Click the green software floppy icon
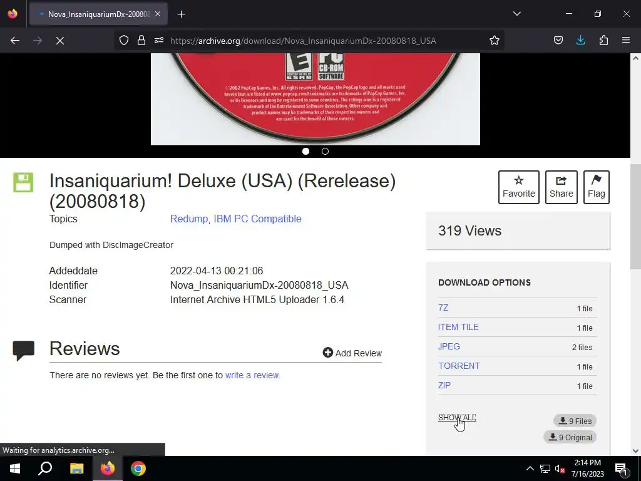The width and height of the screenshot is (641, 481). tap(23, 182)
